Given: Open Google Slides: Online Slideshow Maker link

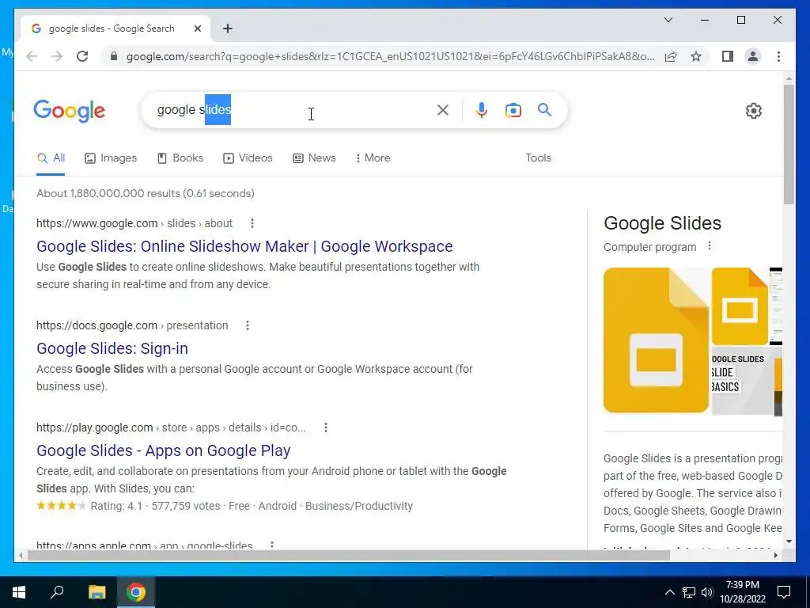Looking at the screenshot, I should 244,246.
